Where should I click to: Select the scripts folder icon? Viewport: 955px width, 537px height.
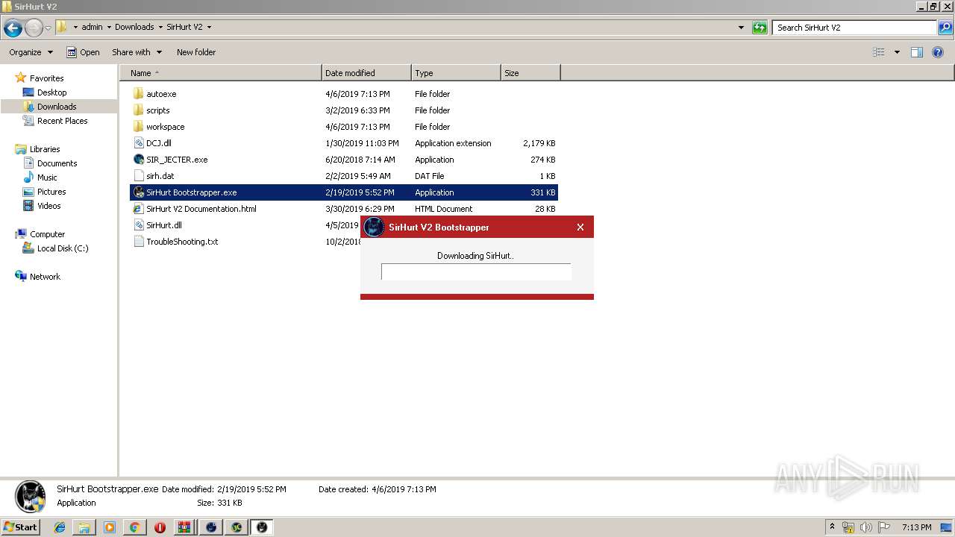138,110
